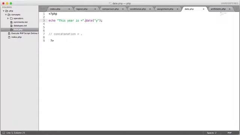Select the php root folder label
The image size is (240, 135).
[11, 11]
